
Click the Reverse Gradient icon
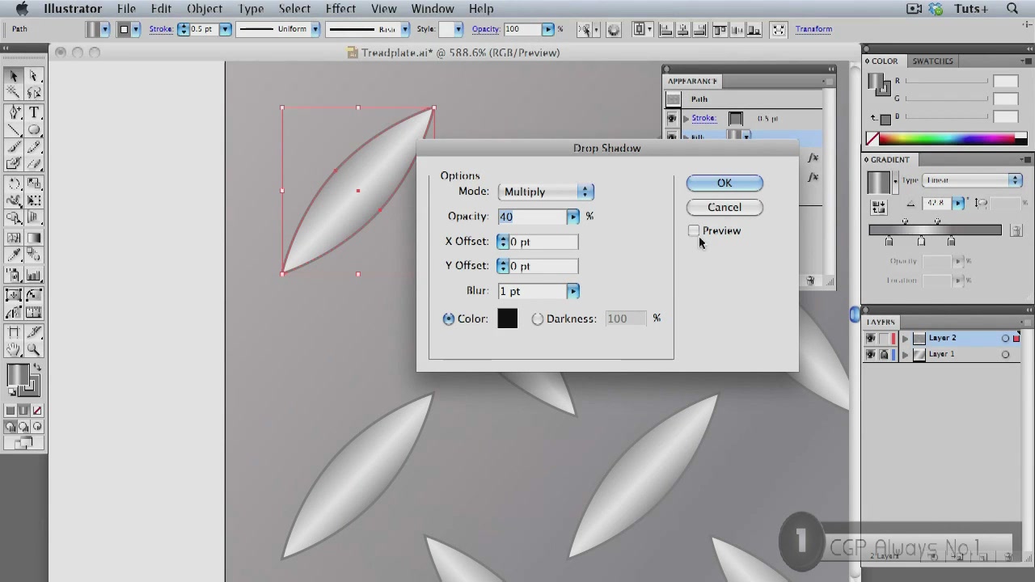tap(879, 207)
